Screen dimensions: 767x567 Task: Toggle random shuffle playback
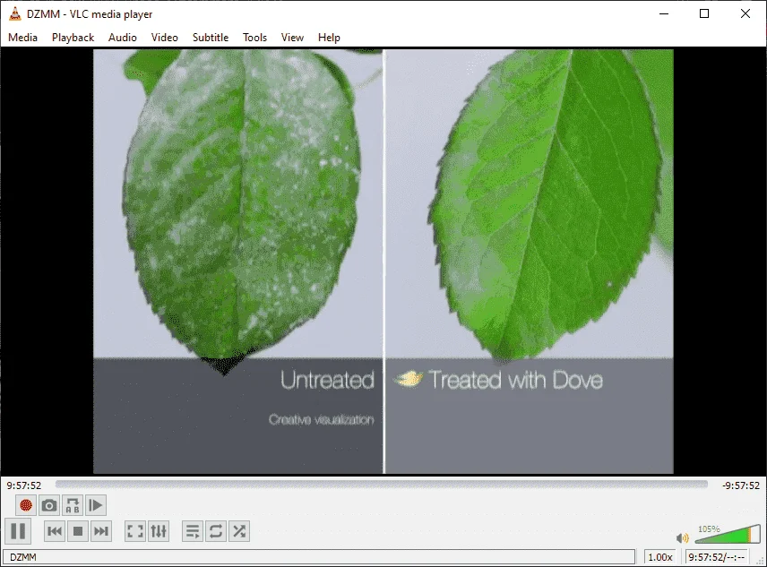pos(239,531)
